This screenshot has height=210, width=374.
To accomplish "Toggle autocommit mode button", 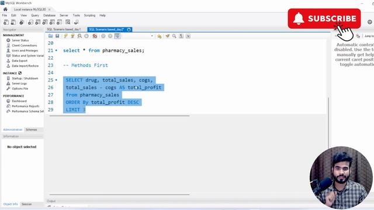I will coord(117,36).
